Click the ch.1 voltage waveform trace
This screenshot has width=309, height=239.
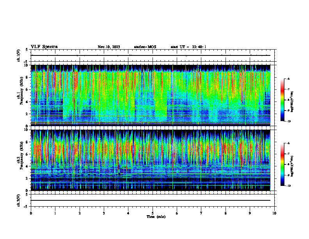pos(151,55)
